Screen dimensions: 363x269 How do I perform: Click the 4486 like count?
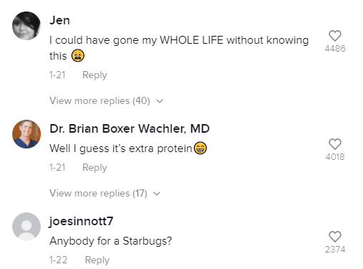(335, 49)
